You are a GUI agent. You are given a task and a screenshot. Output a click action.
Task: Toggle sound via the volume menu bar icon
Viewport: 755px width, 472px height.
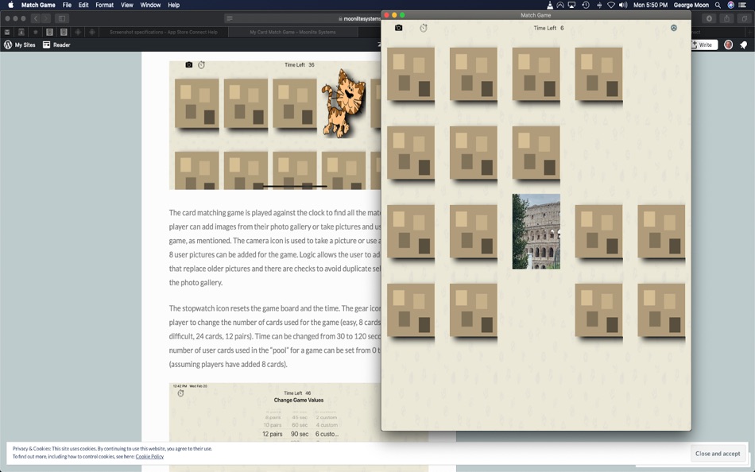click(621, 5)
